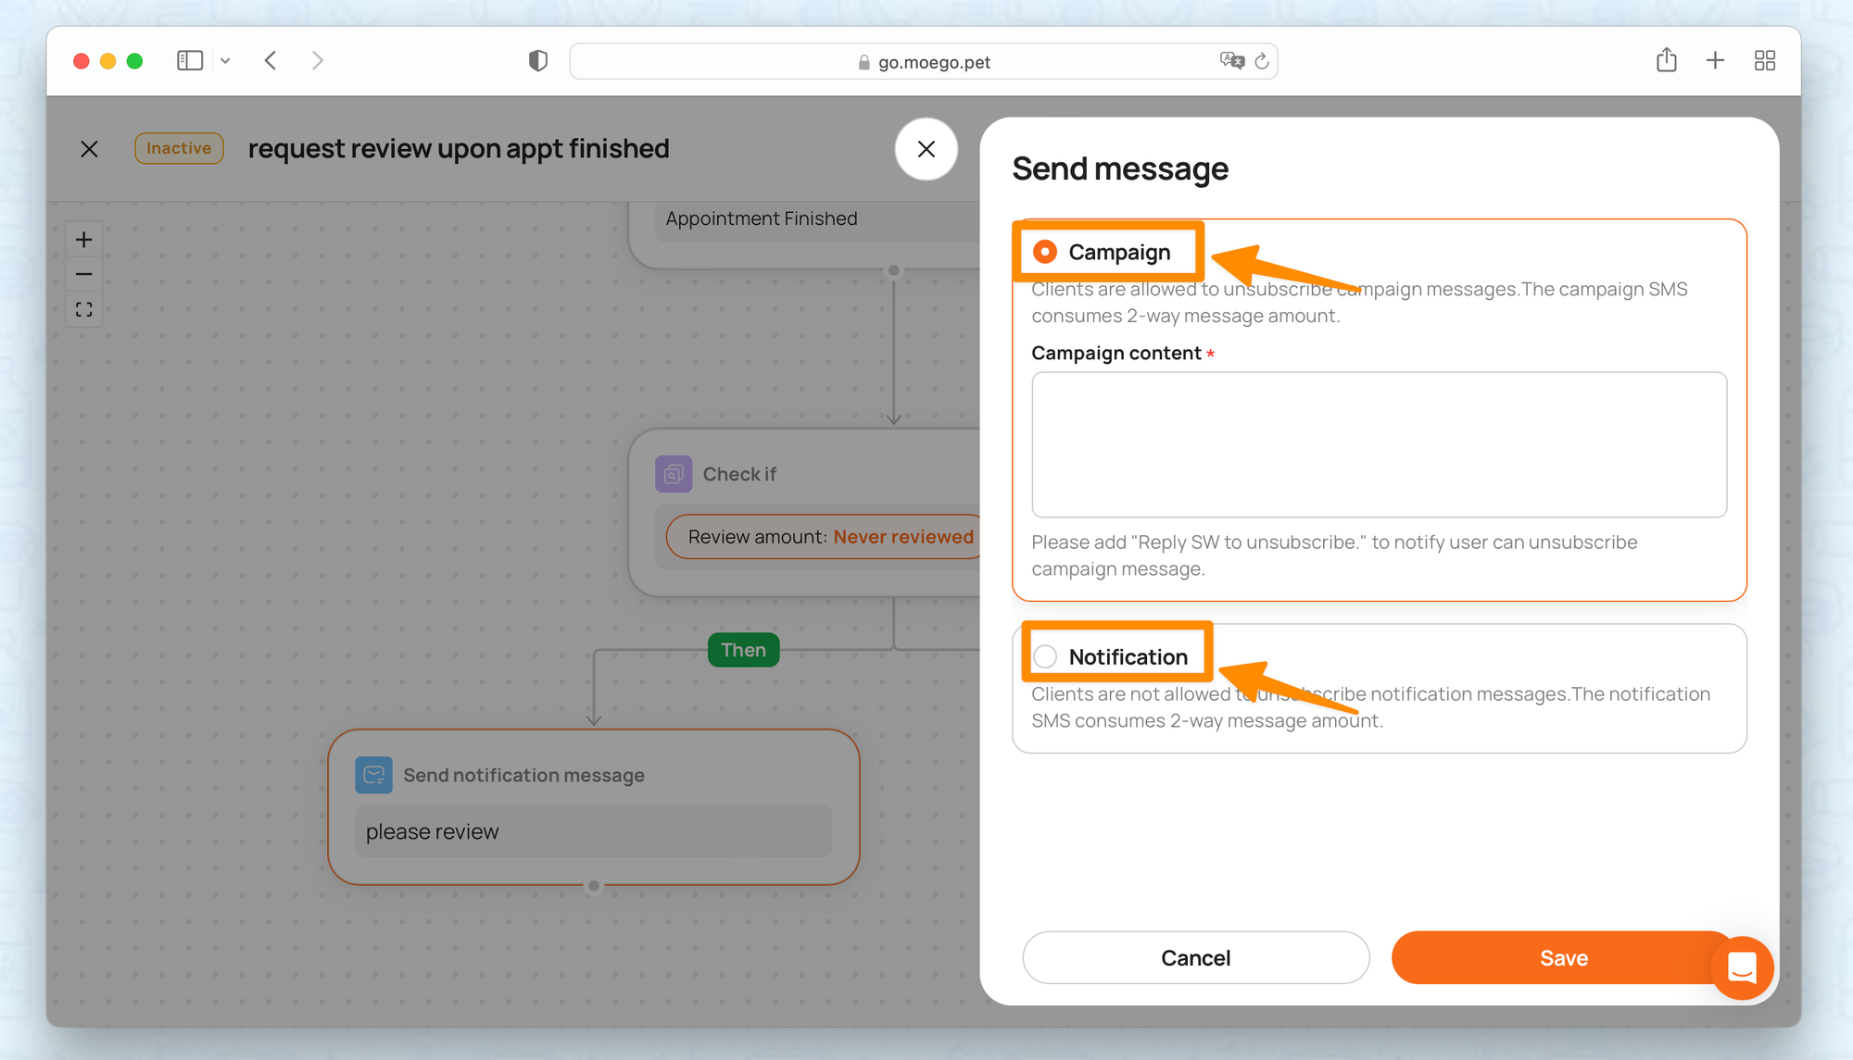Expand the sidebar dropdown chevron
The height and width of the screenshot is (1060, 1853).
point(225,61)
